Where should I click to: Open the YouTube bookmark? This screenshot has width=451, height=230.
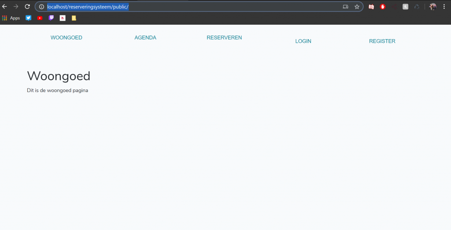[40, 18]
